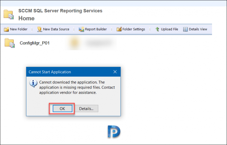This screenshot has width=227, height=145.
Task: Click the Home folder icon in the header
Action: coord(9,14)
